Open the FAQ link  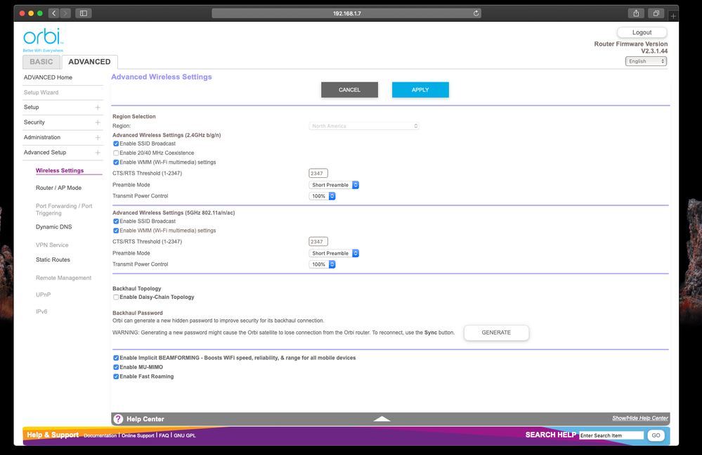click(x=164, y=436)
